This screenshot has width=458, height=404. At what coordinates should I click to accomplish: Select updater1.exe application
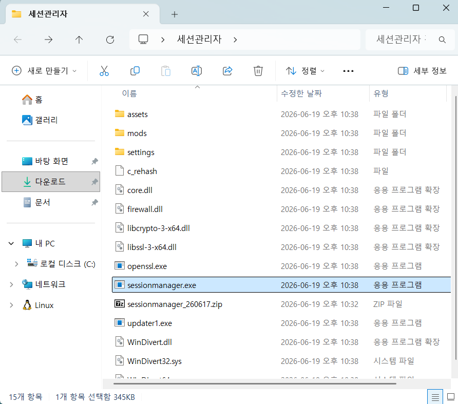(x=149, y=323)
